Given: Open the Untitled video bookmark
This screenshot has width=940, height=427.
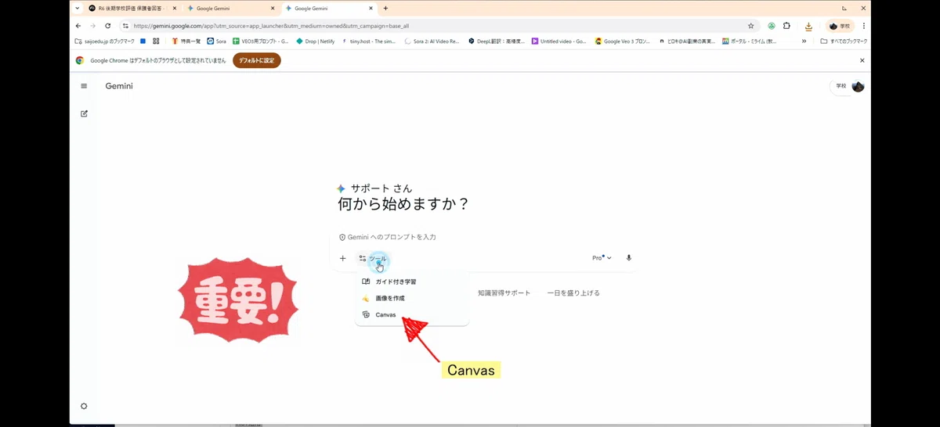Looking at the screenshot, I should click(559, 41).
